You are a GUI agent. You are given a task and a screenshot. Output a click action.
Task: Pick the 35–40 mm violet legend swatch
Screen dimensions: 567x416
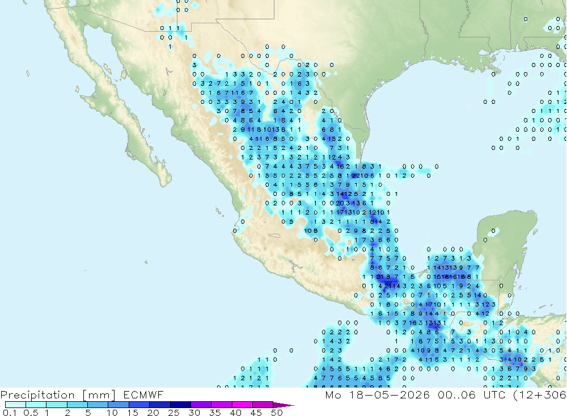pos(222,405)
